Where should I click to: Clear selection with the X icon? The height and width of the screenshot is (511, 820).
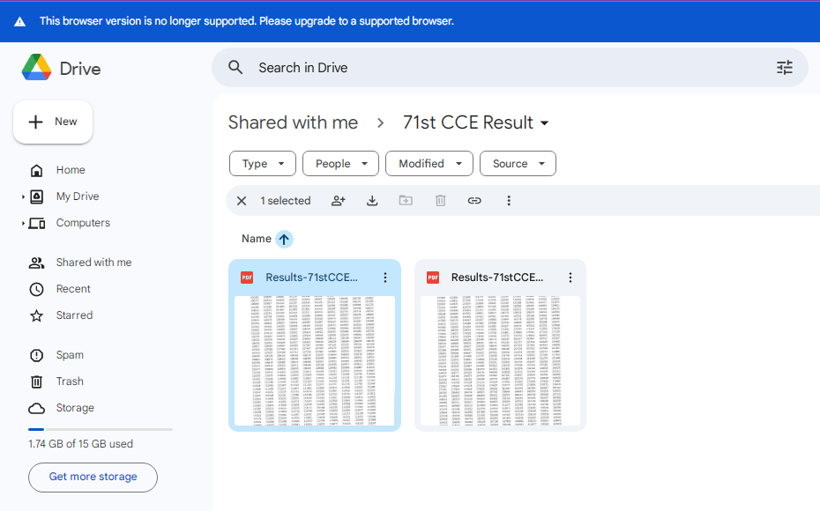[242, 201]
